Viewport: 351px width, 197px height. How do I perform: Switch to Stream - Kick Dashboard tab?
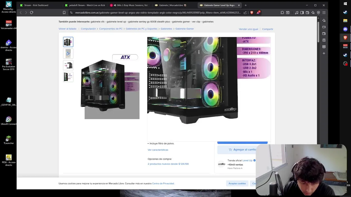click(39, 5)
